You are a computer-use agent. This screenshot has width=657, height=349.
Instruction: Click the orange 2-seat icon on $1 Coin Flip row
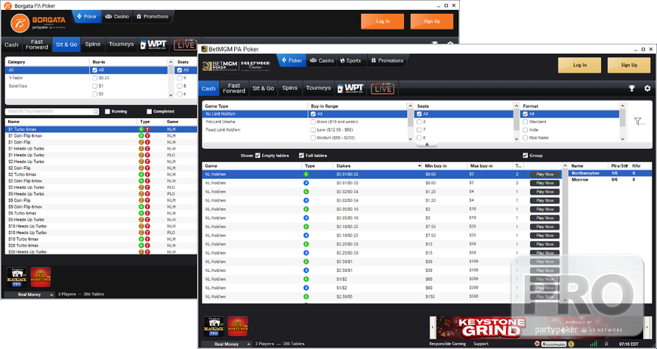tap(142, 143)
